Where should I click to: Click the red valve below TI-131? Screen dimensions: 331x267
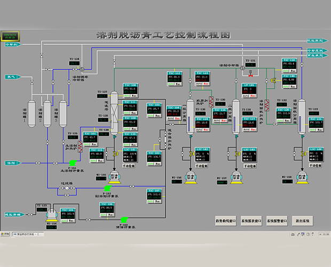[x=250, y=75]
